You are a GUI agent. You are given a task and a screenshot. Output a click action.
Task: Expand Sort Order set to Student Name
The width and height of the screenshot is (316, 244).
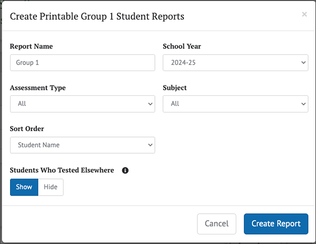pyautogui.click(x=82, y=145)
